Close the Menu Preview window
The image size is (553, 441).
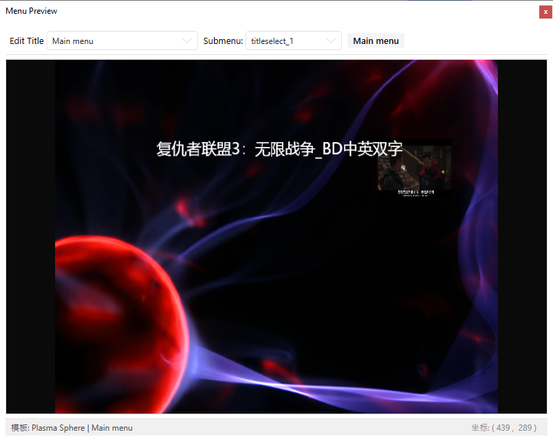545,12
